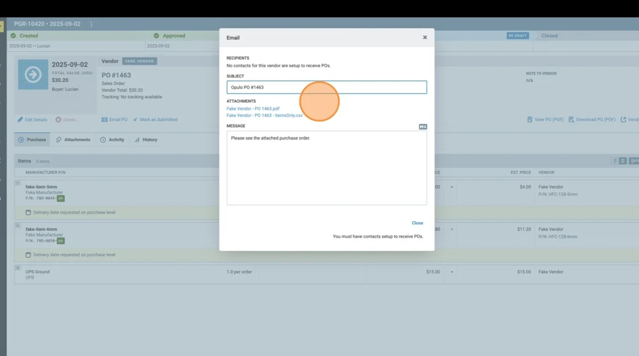The width and height of the screenshot is (639, 356).
Task: Select Mark as Submitted checkmark
Action: click(136, 120)
